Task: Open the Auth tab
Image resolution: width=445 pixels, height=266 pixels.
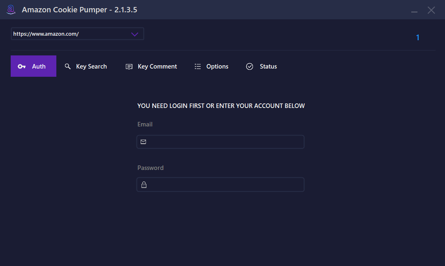Action: (x=33, y=66)
